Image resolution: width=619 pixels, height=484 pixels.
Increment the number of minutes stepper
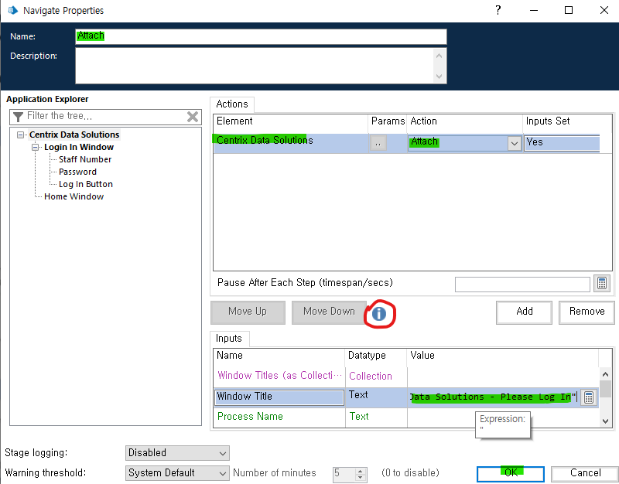pos(360,471)
